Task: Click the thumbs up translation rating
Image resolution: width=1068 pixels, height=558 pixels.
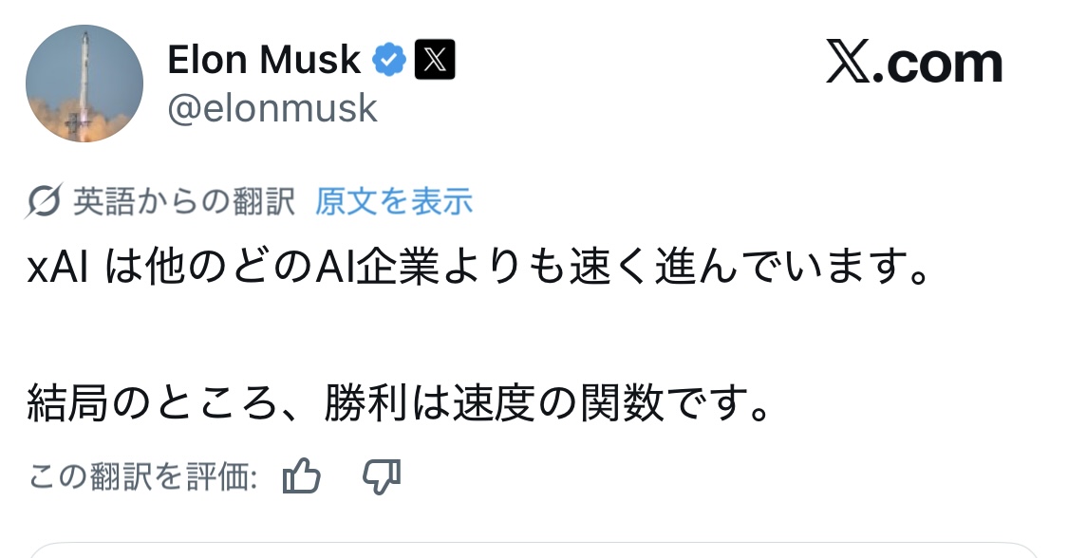Action: pos(302,476)
